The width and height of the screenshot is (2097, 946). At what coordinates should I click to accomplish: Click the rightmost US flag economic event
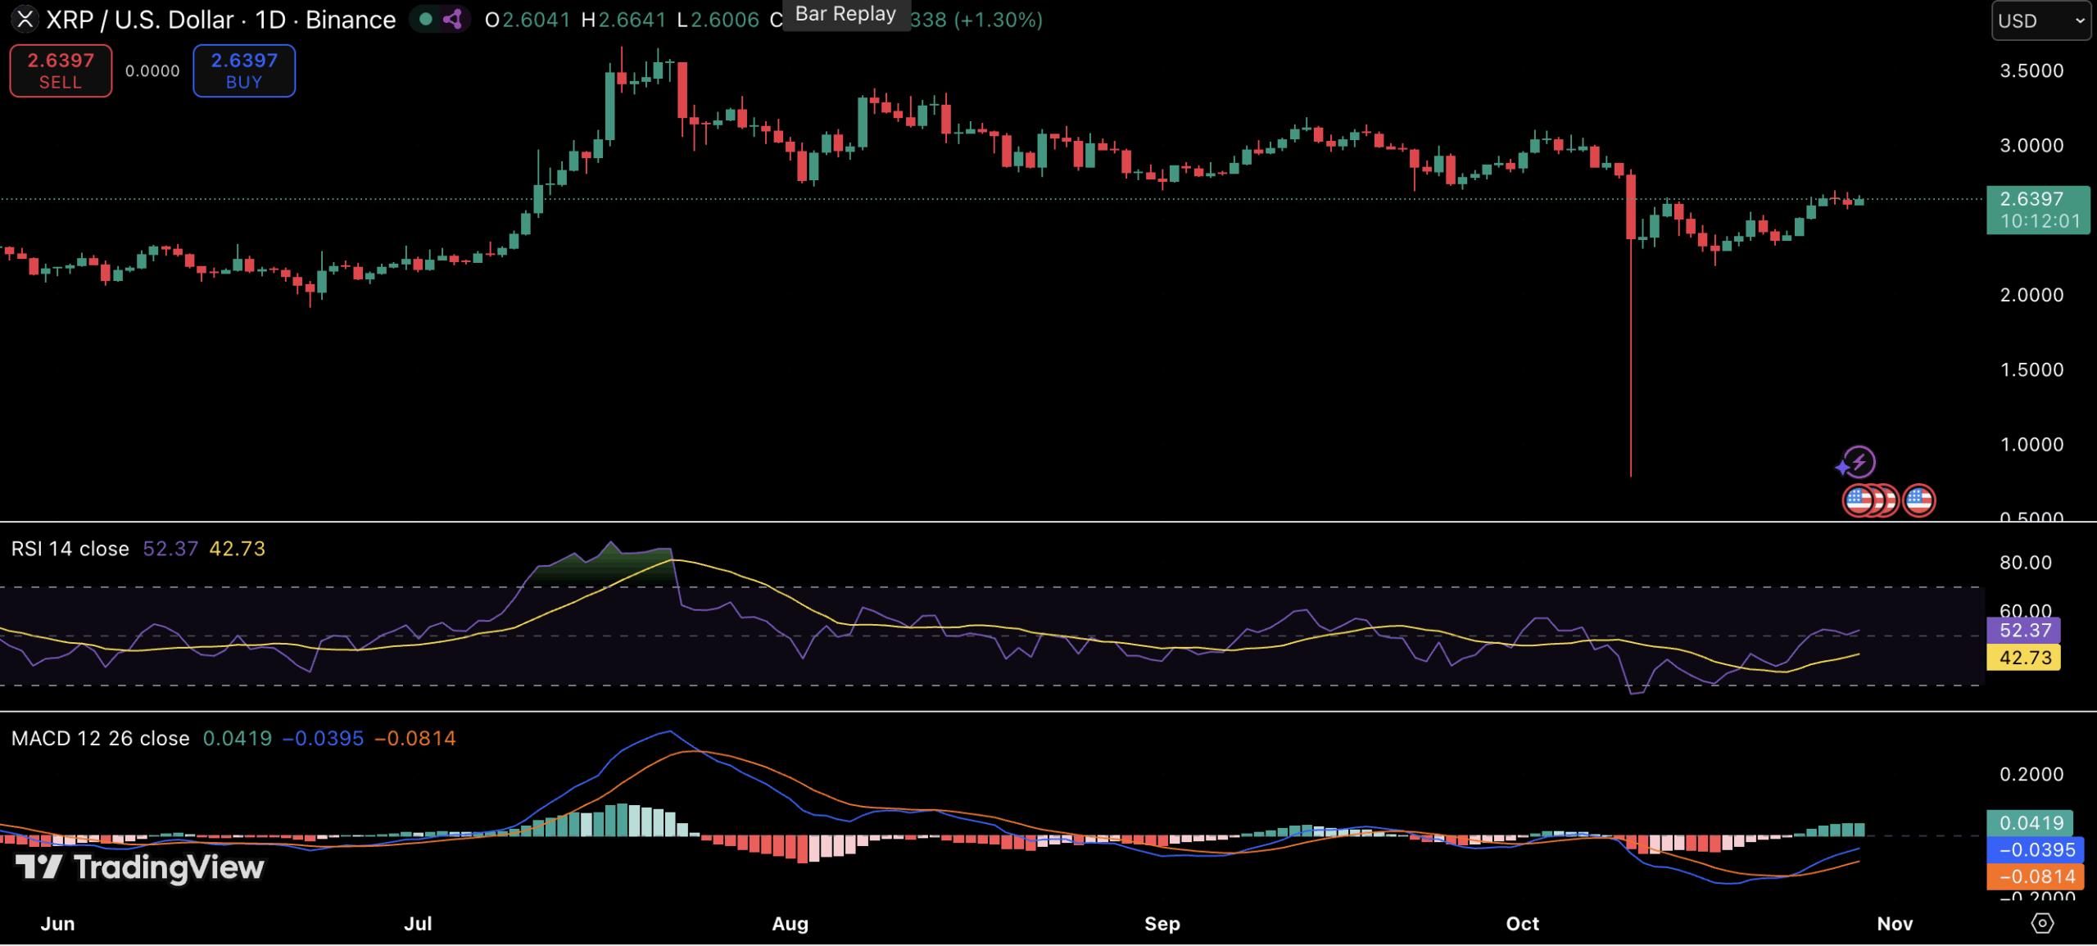1919,500
